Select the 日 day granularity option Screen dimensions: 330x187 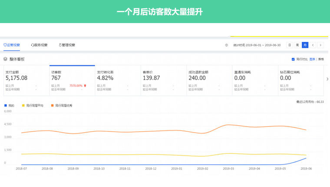point(290,45)
